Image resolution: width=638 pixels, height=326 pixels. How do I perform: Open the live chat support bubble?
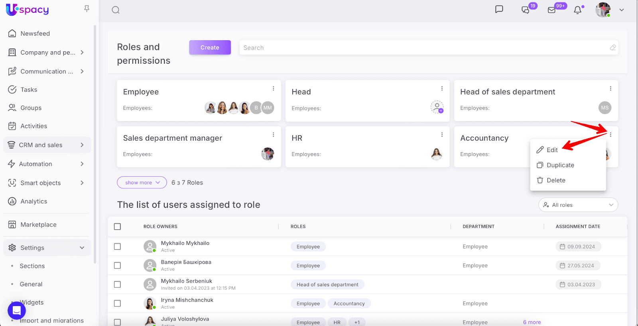coord(17,310)
